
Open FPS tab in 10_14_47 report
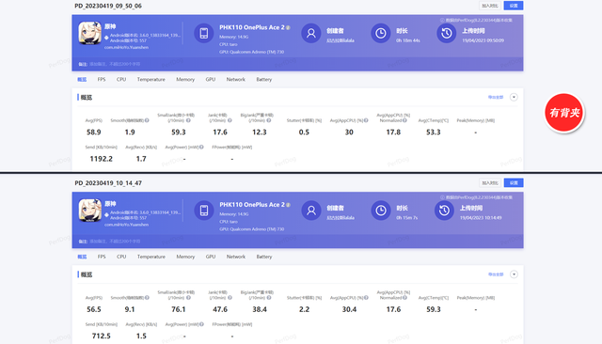(102, 257)
